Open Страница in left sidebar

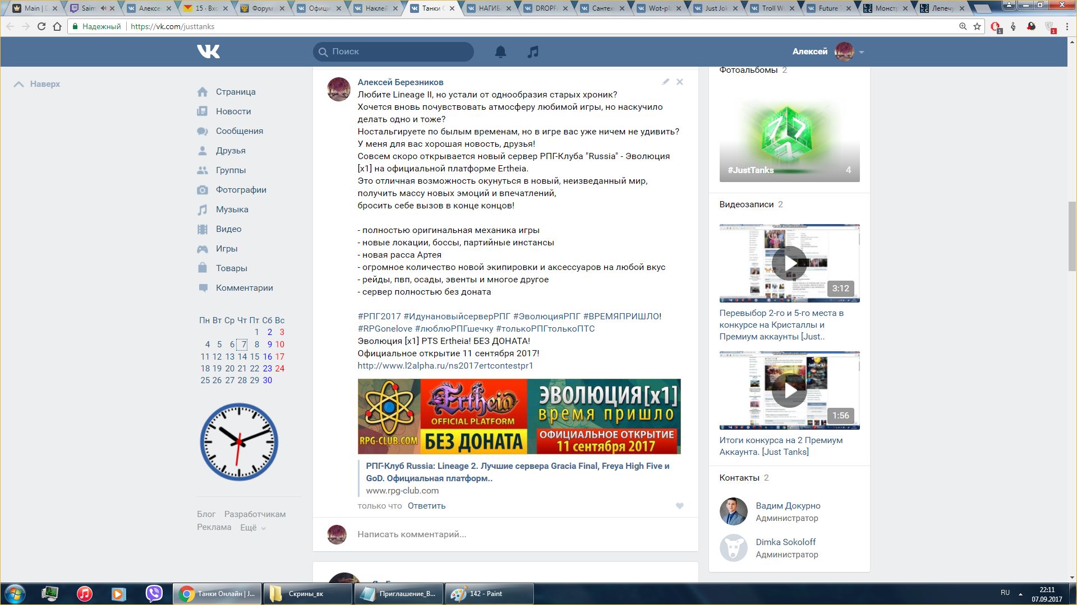click(x=236, y=92)
